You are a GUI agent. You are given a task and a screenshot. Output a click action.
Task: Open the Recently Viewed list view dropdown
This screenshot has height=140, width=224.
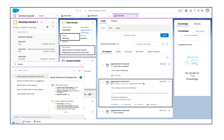coord(38,22)
